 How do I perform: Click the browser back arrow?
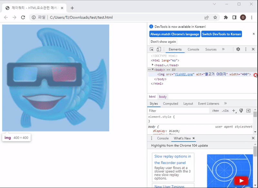[x=6, y=17]
